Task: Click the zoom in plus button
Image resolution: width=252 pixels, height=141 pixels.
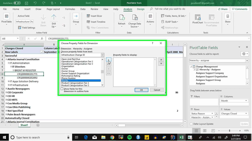Action: click(x=240, y=131)
